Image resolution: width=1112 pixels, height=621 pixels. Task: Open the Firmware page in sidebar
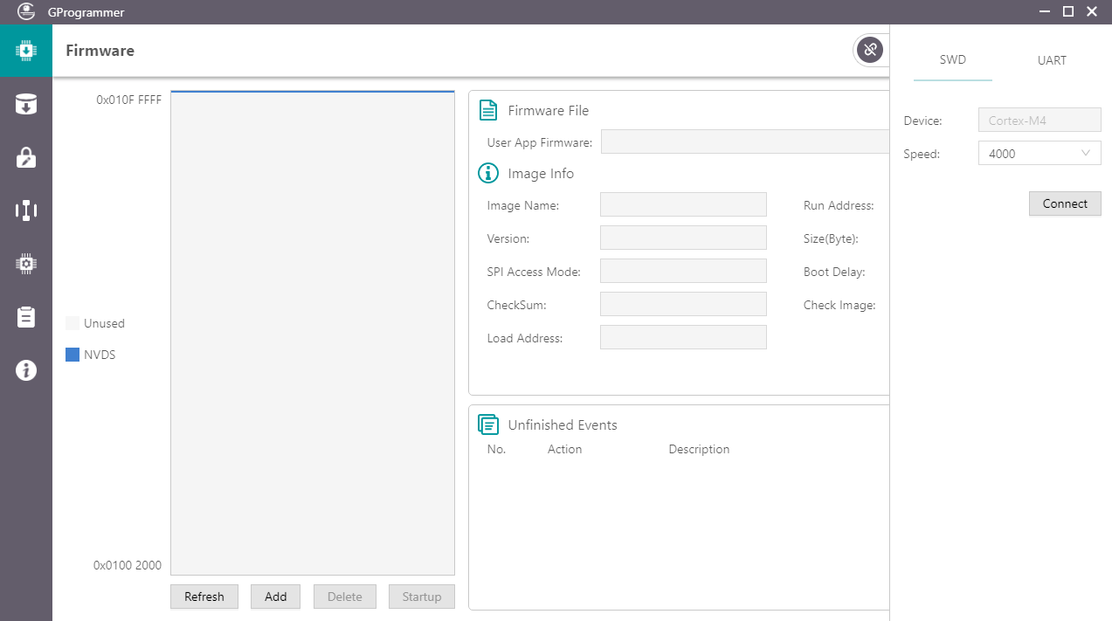coord(26,51)
